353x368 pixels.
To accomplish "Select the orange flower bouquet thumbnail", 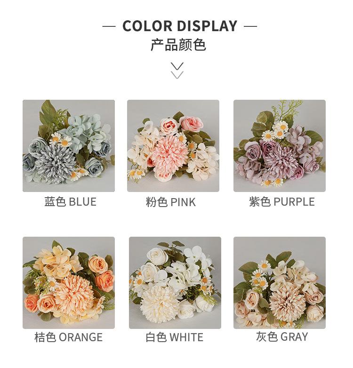I will (69, 283).
